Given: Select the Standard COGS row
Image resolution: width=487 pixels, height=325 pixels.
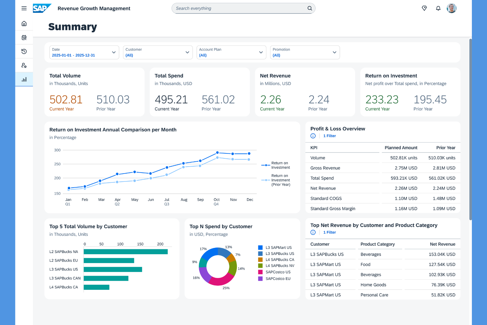Looking at the screenshot, I should coord(383,199).
